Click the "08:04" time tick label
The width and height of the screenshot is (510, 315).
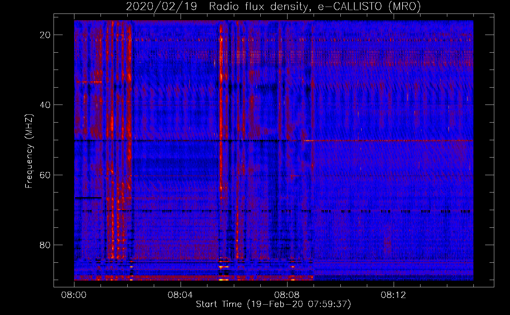(180, 295)
